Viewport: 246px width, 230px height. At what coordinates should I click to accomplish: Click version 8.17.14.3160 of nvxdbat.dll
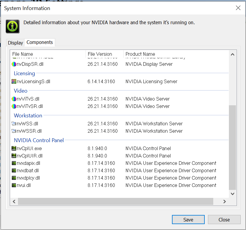point(101,170)
